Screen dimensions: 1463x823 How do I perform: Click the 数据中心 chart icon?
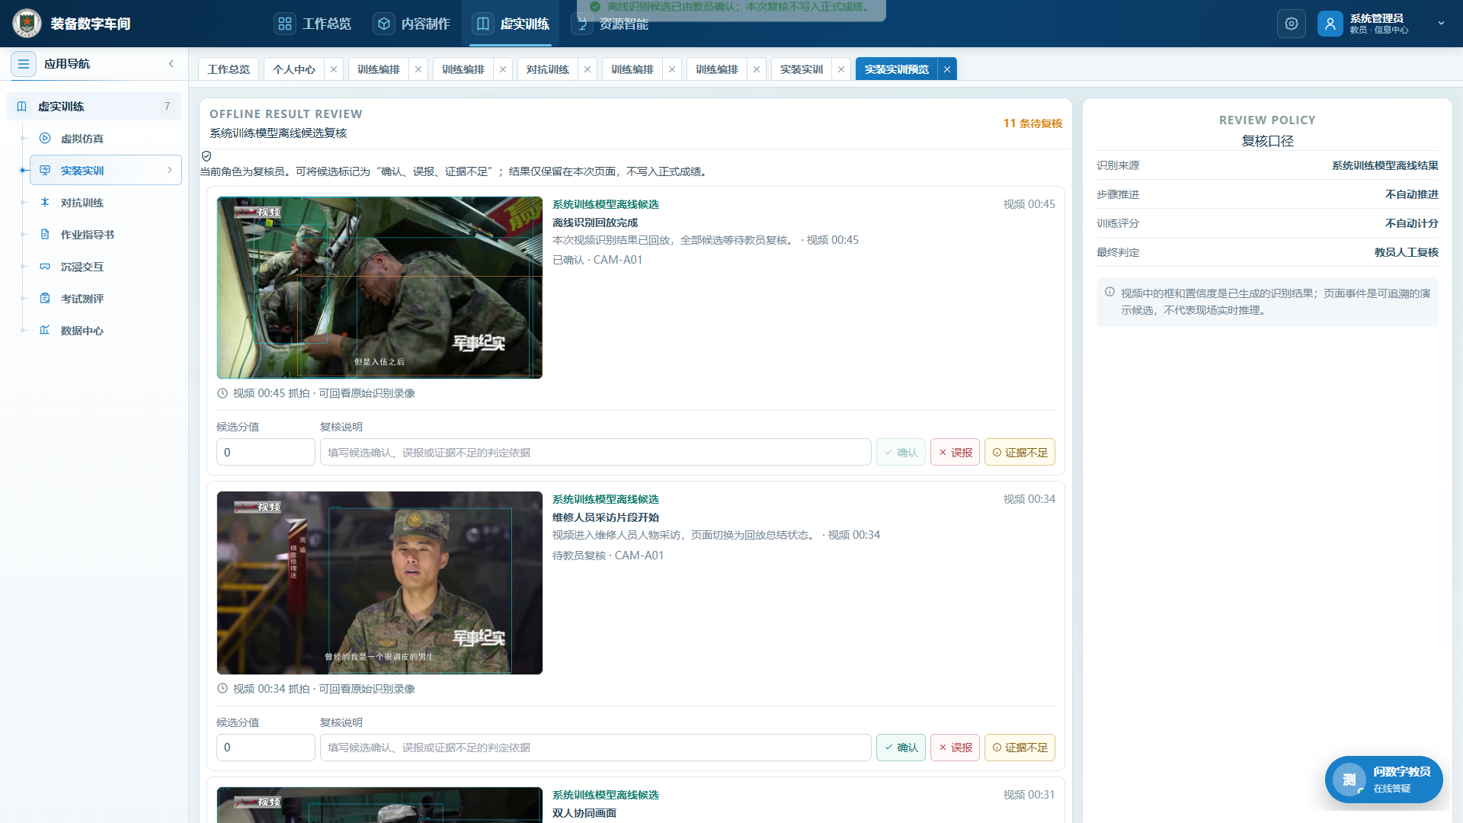coord(45,331)
